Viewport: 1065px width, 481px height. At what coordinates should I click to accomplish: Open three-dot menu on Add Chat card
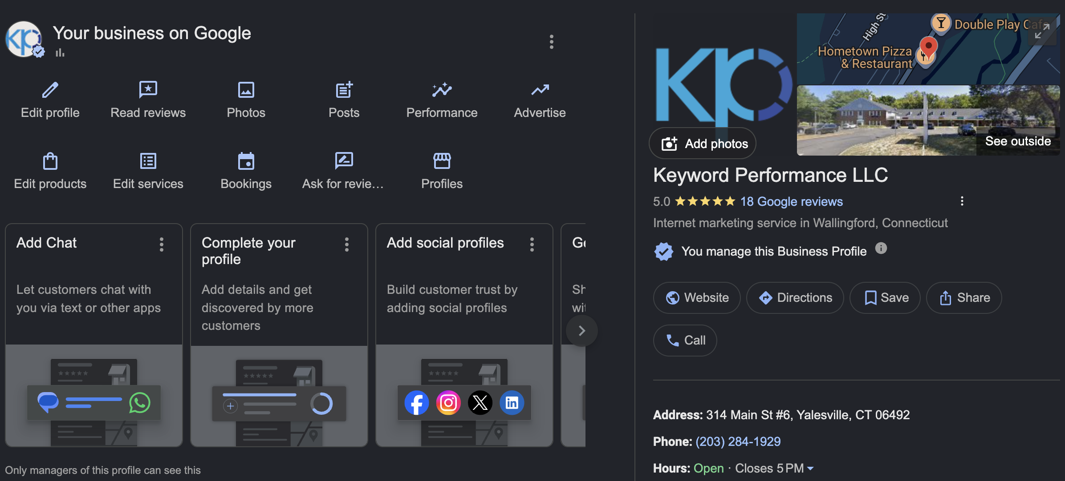[x=162, y=244]
